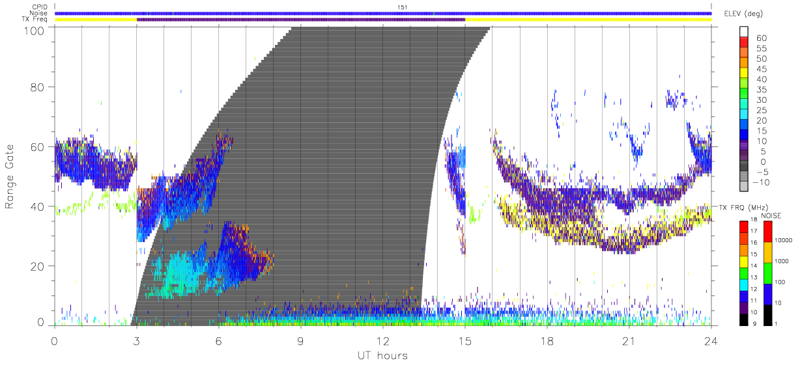Click tick 60 on Range Gate axis
The height and width of the screenshot is (369, 800).
click(38, 146)
